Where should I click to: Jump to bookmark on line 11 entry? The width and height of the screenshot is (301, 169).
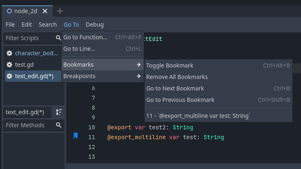198,116
